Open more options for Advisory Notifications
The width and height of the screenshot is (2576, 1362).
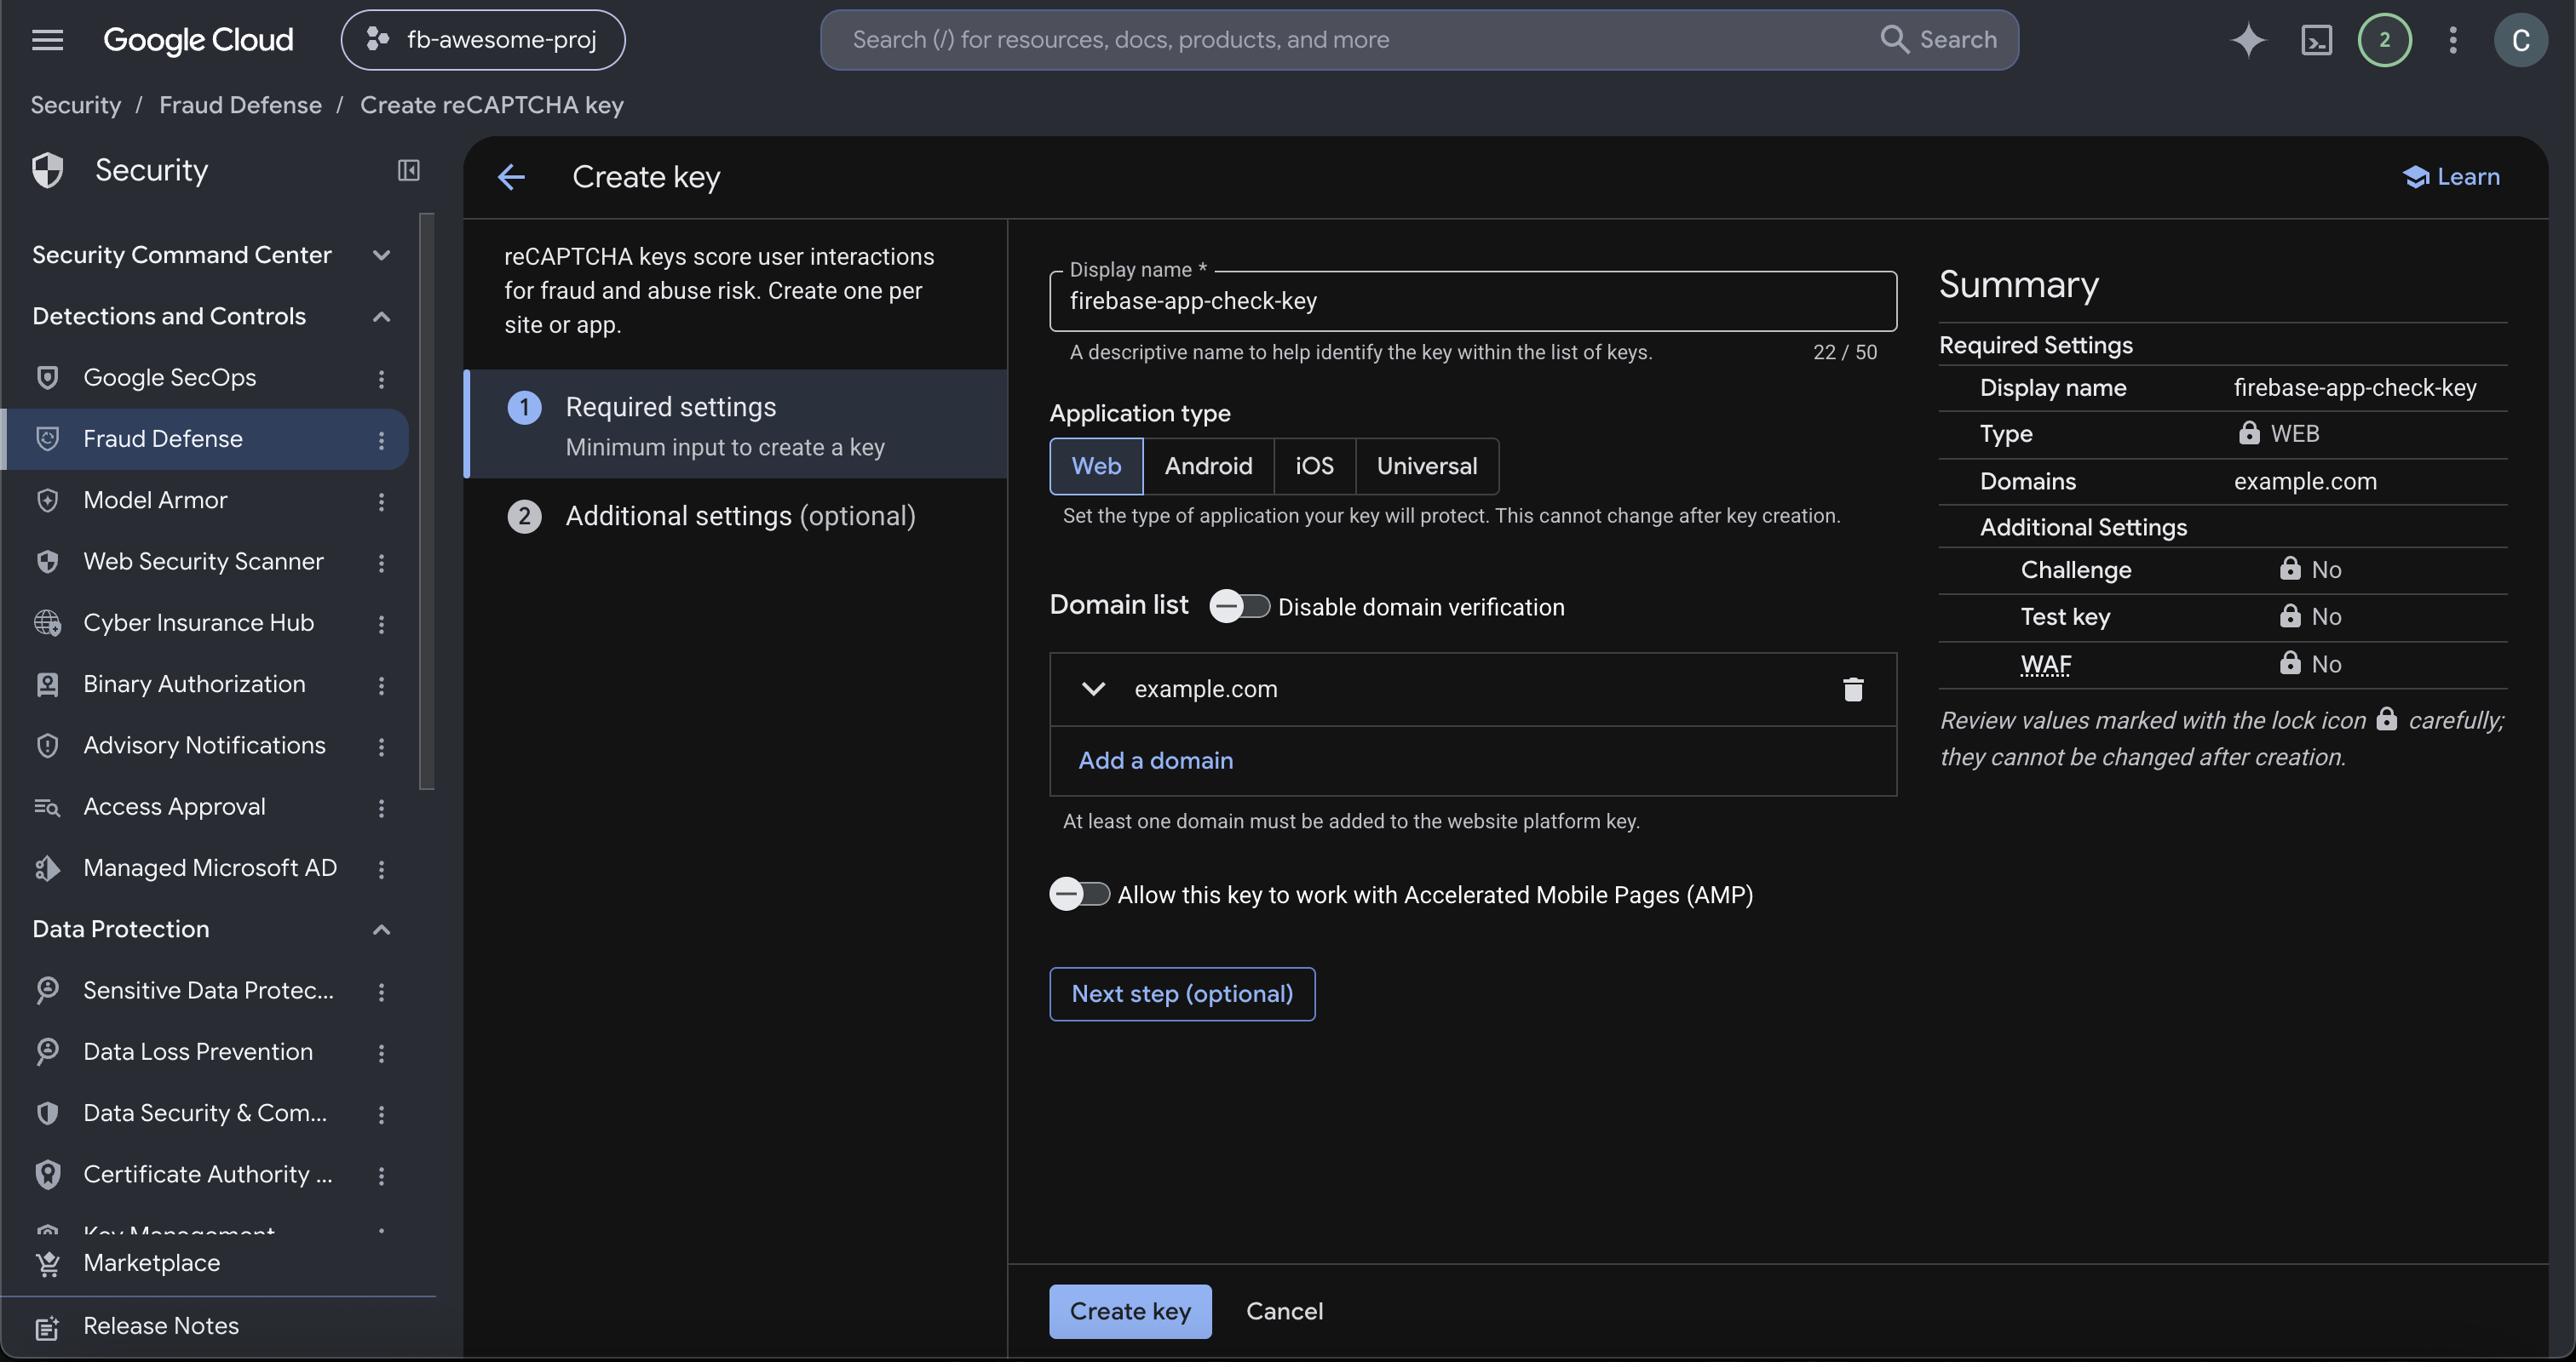click(381, 746)
